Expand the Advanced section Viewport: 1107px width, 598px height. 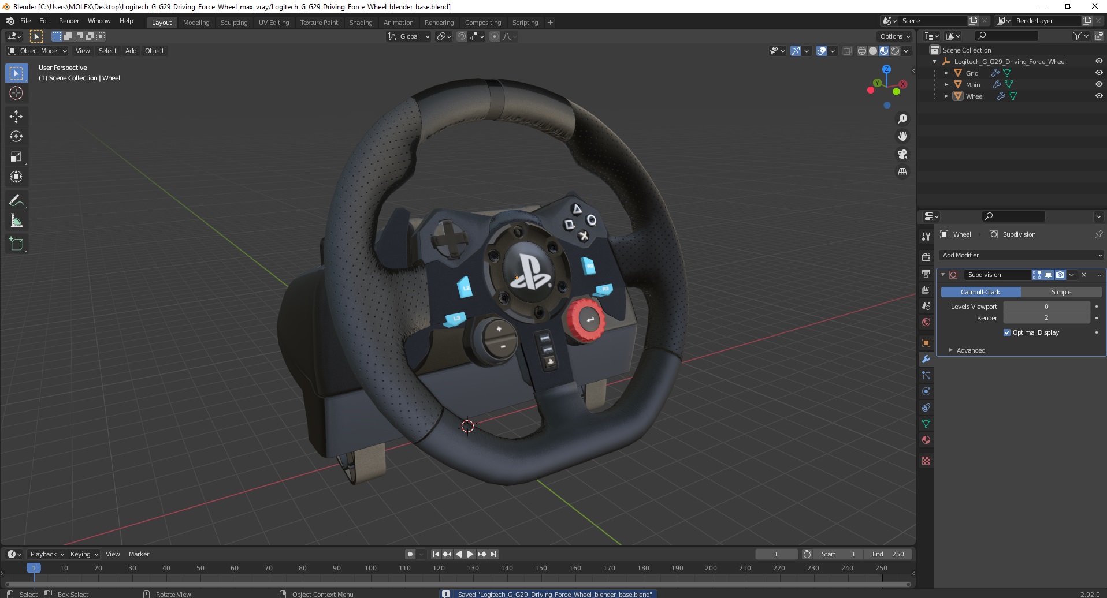[x=971, y=350]
